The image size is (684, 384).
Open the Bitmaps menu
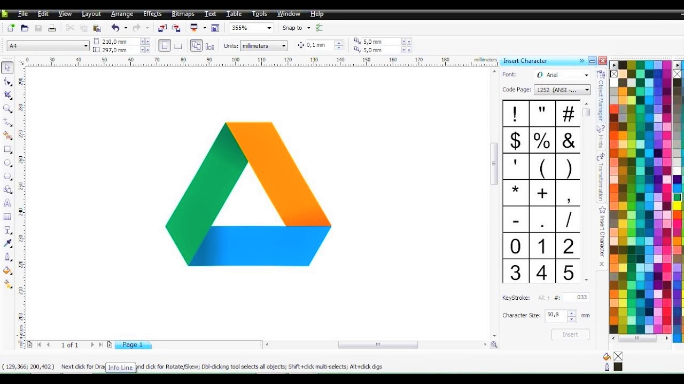click(183, 14)
